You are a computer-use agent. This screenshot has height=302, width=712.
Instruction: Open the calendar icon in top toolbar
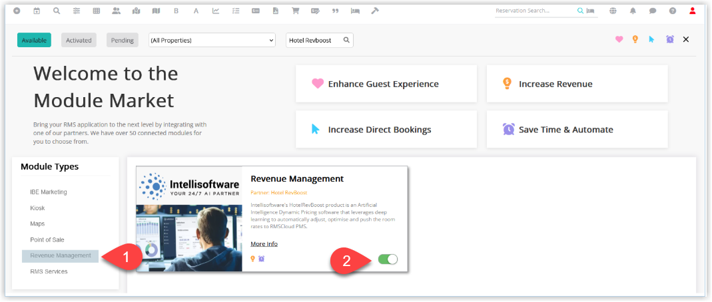pyautogui.click(x=37, y=11)
